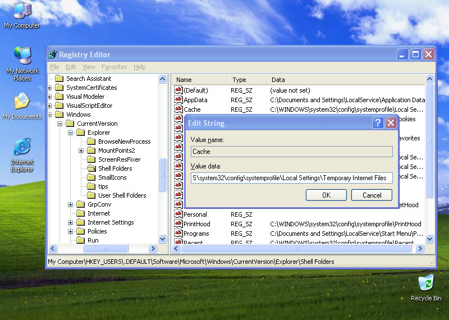Open the My Documents desktop icon

click(x=22, y=106)
